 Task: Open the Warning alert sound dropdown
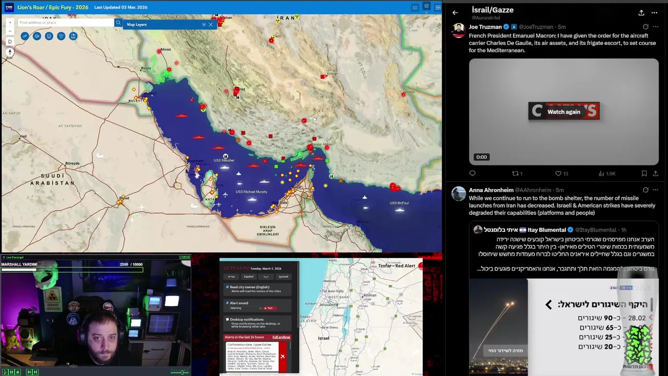point(246,308)
